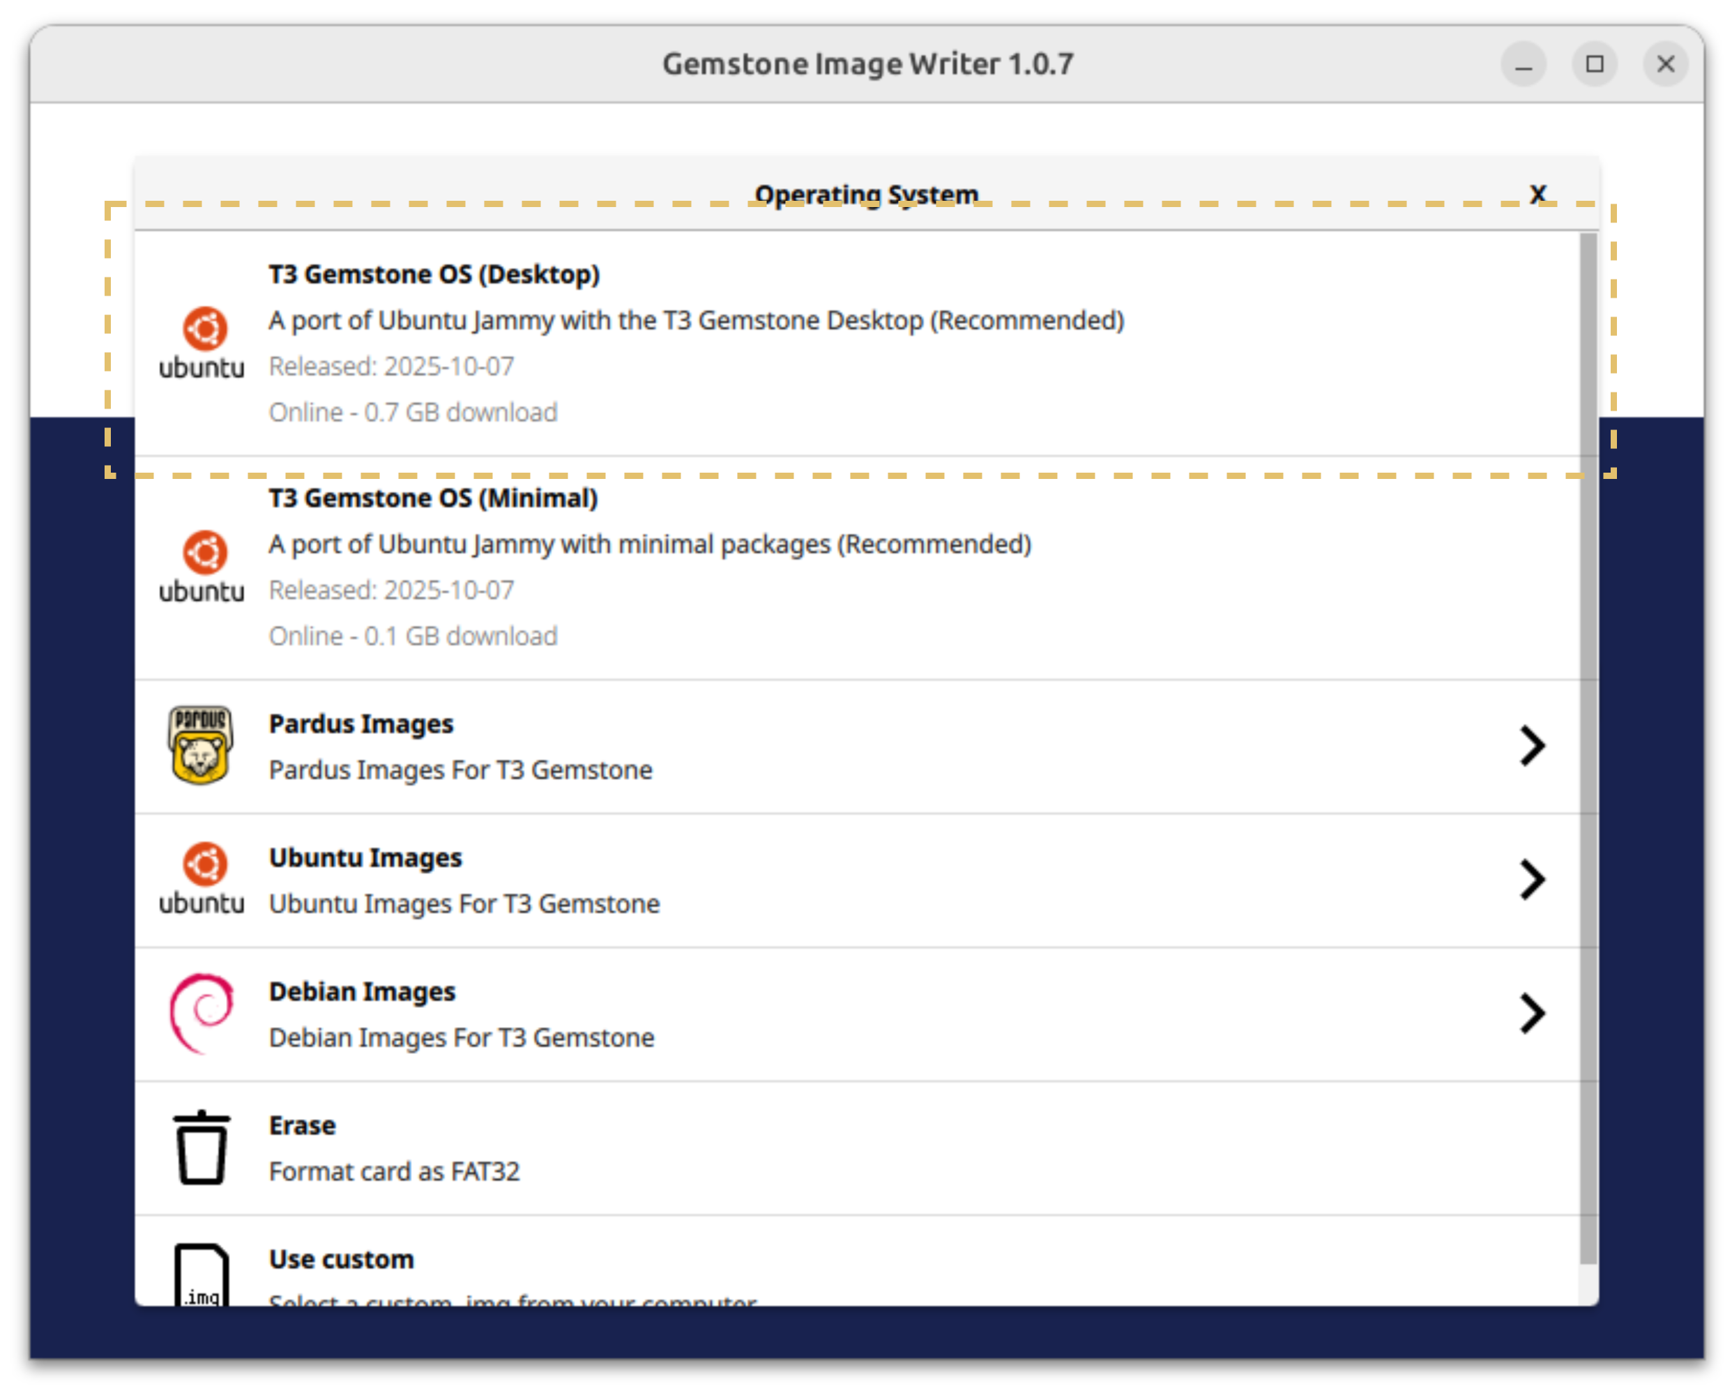
Task: Open the Pardus Images For T3 Gemstone entry
Action: click(460, 770)
